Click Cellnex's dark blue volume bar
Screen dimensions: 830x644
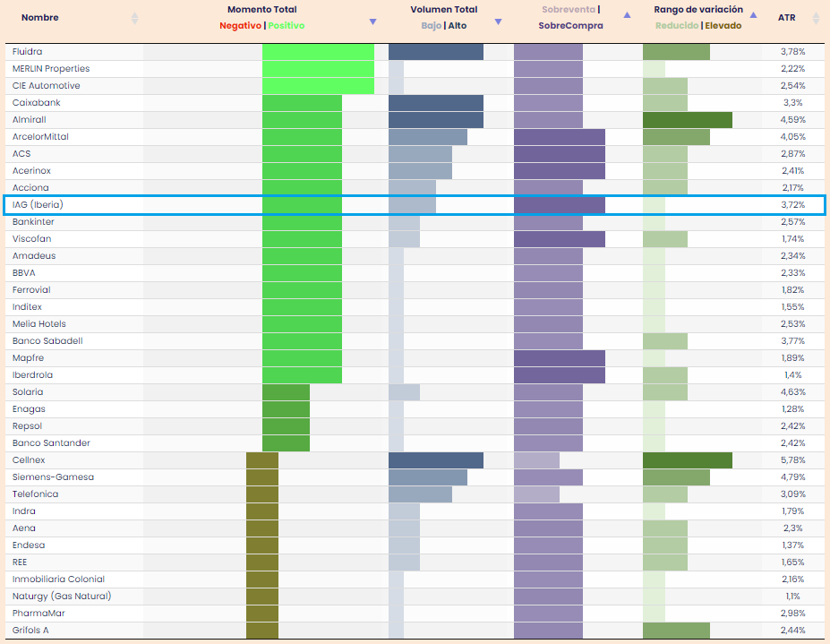point(436,460)
